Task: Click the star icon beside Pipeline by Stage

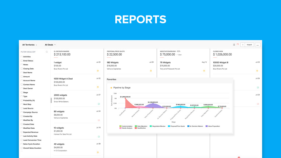Action: point(111,88)
